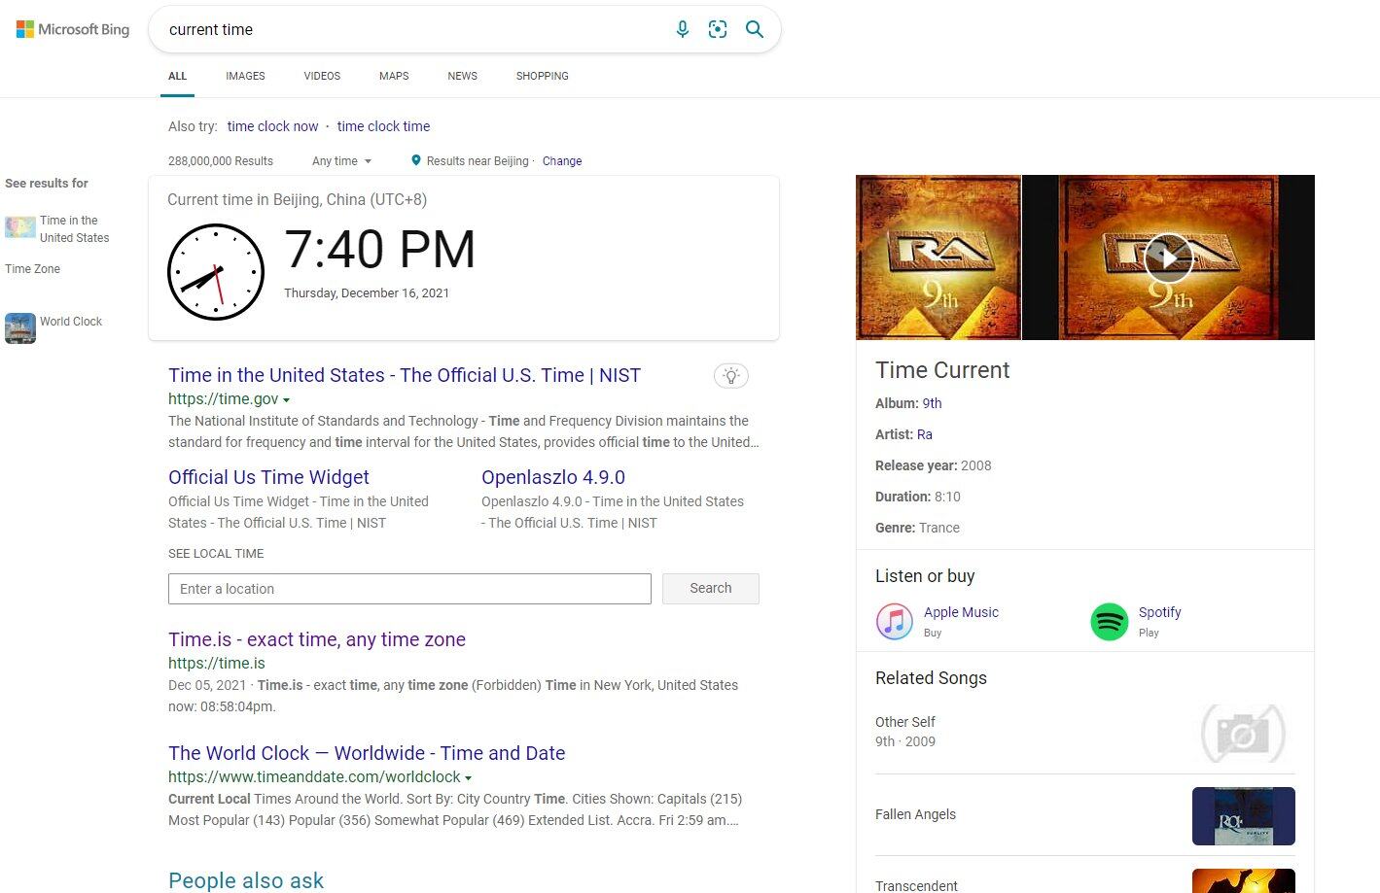Click the lightbulb insight icon beside NIST result
1380x893 pixels.
click(x=731, y=376)
